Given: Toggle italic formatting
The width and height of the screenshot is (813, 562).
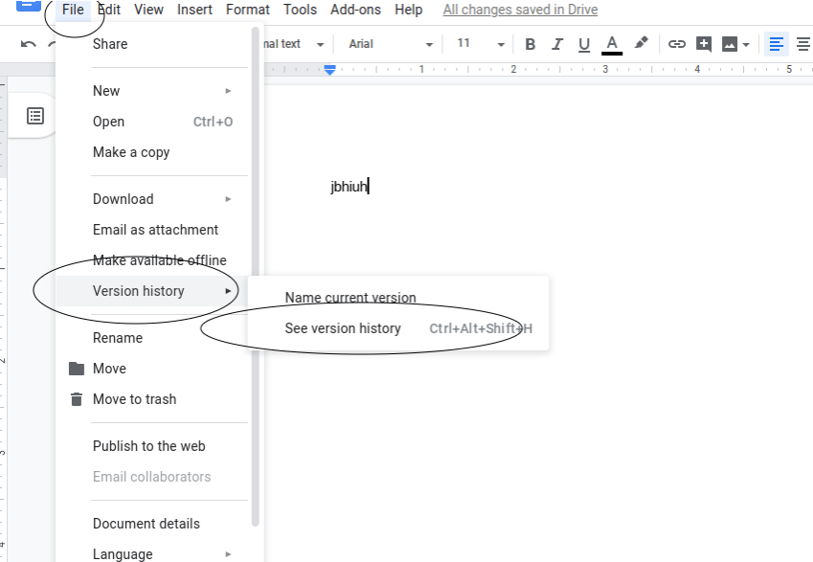Looking at the screenshot, I should pos(557,44).
